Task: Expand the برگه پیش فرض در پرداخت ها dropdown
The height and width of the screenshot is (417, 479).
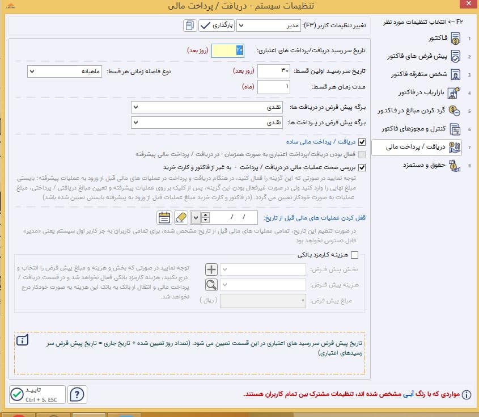Action: coord(207,123)
